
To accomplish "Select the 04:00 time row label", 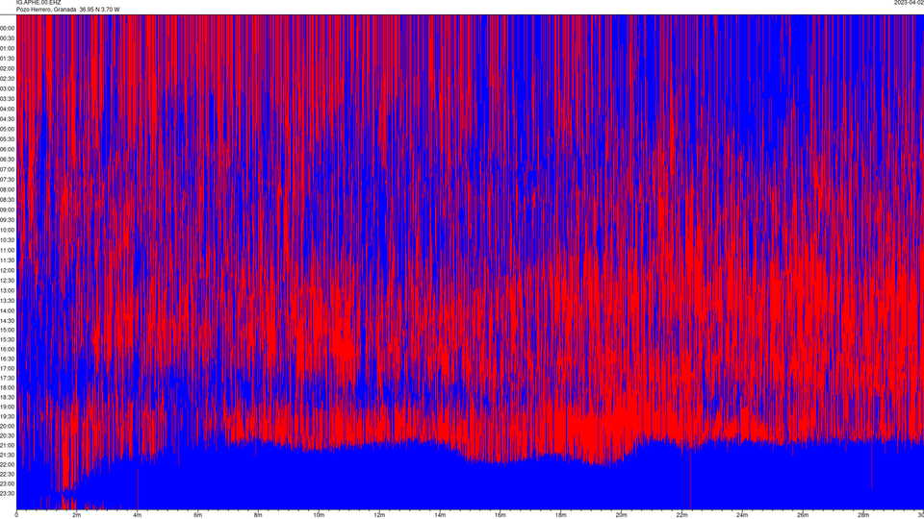I will (x=7, y=109).
